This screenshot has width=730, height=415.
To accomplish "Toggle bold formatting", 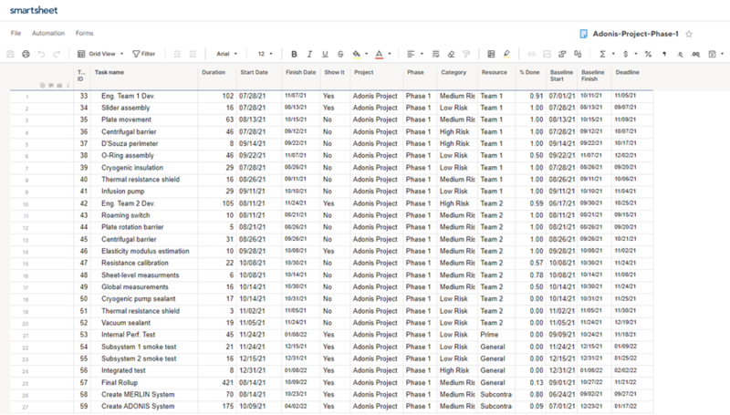I will (294, 54).
